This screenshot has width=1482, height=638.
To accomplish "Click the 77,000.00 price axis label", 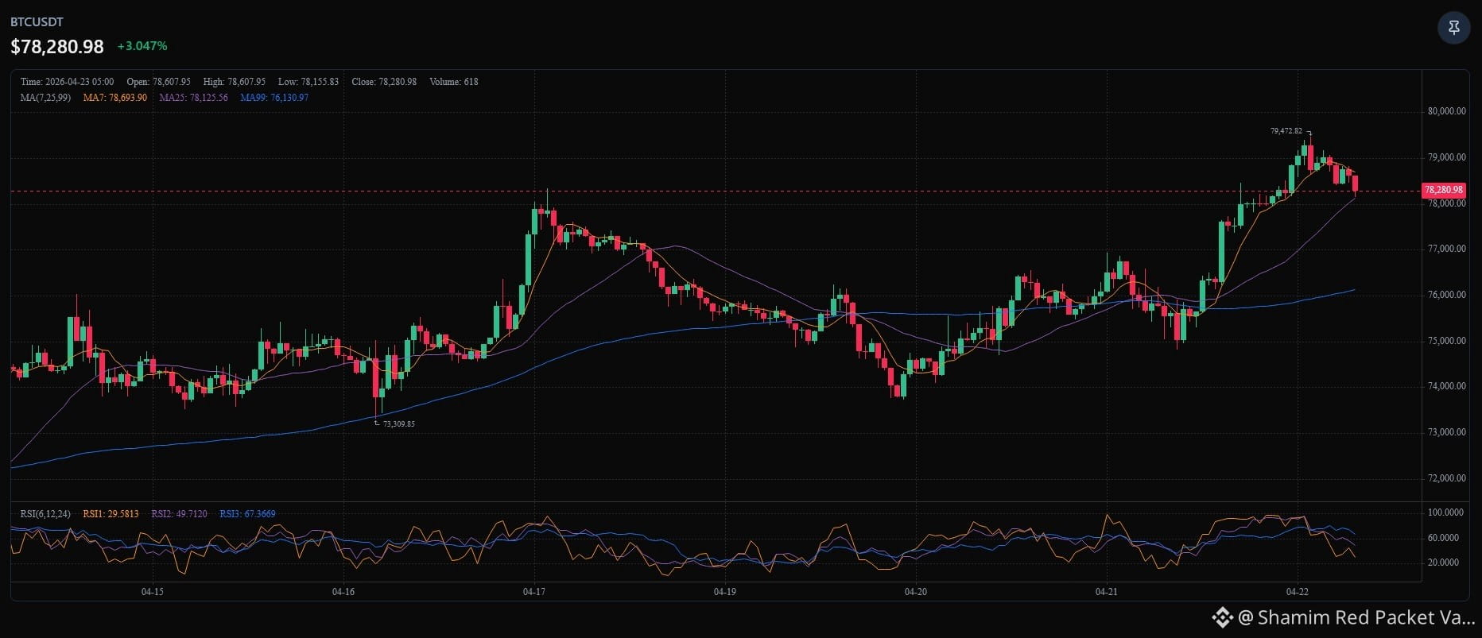I will [x=1447, y=249].
